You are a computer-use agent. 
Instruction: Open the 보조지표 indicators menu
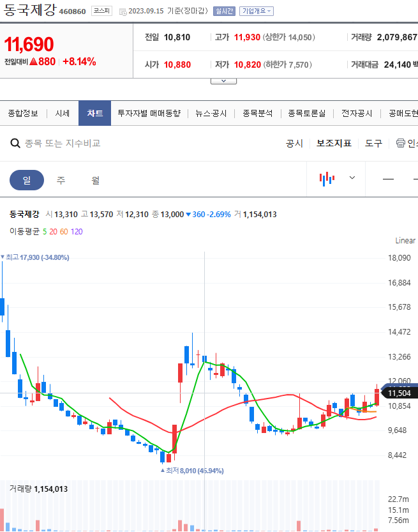click(334, 143)
